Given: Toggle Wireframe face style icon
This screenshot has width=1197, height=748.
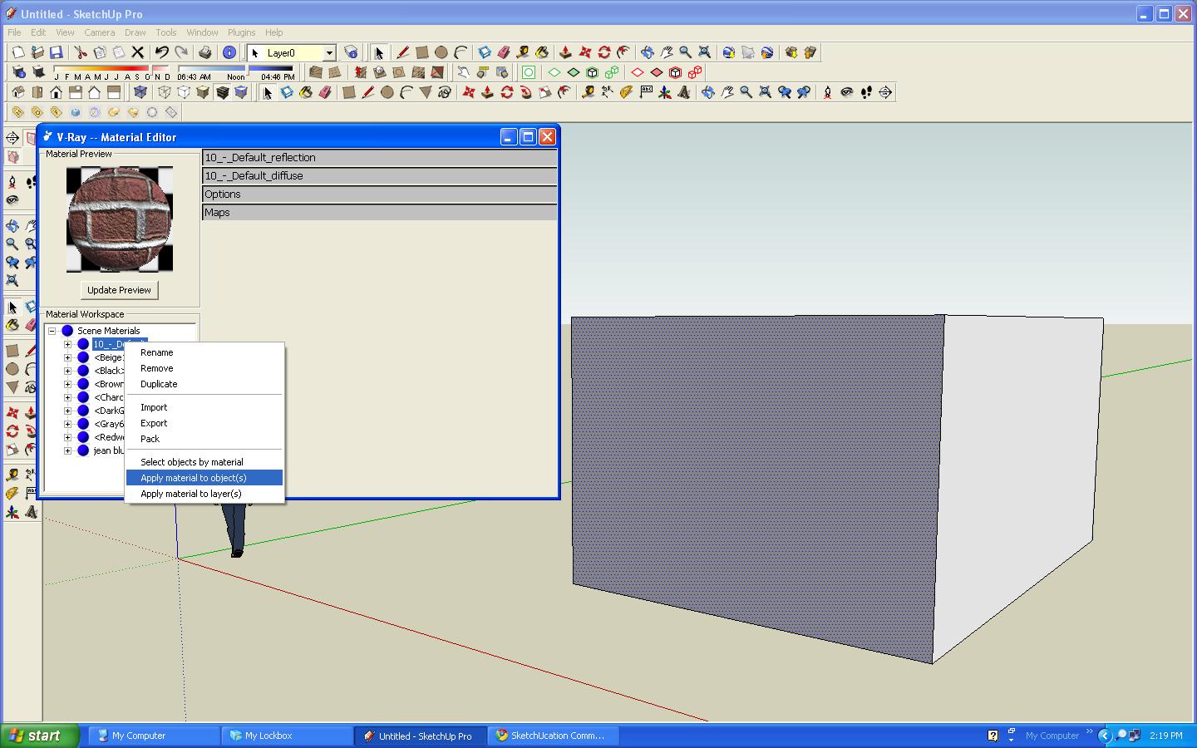Looking at the screenshot, I should (x=165, y=92).
